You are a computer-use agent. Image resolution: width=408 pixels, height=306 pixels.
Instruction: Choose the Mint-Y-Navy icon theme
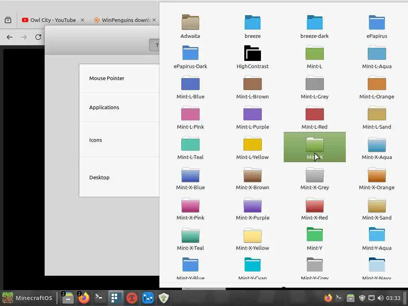click(x=377, y=267)
